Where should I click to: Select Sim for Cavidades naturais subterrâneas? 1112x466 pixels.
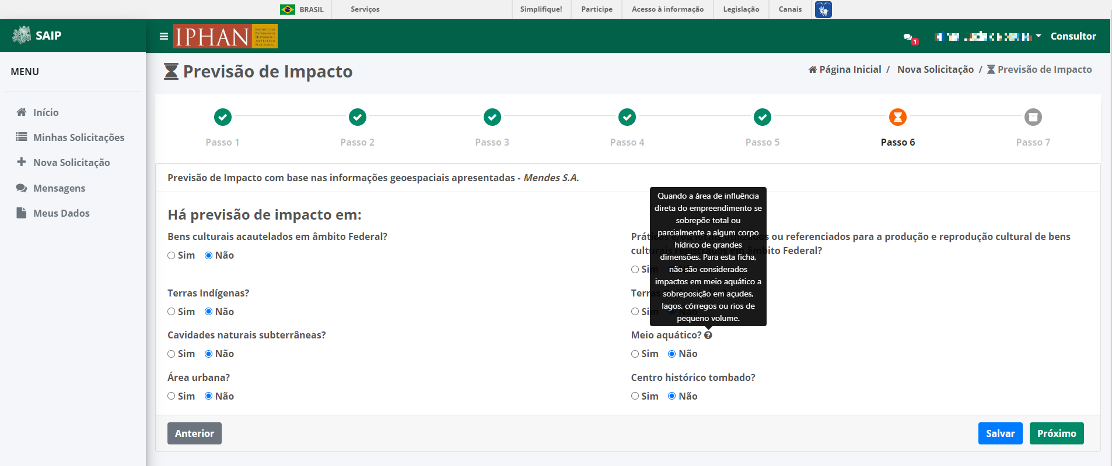tap(172, 354)
